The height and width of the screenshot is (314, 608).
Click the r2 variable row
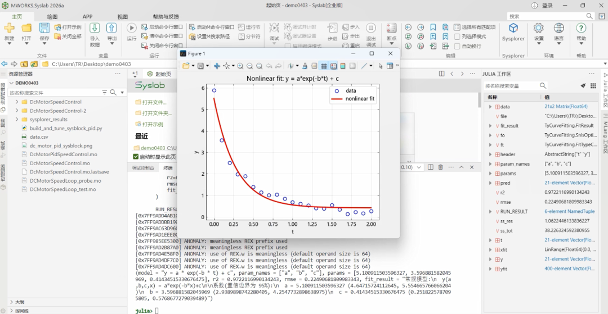pyautogui.click(x=540, y=193)
